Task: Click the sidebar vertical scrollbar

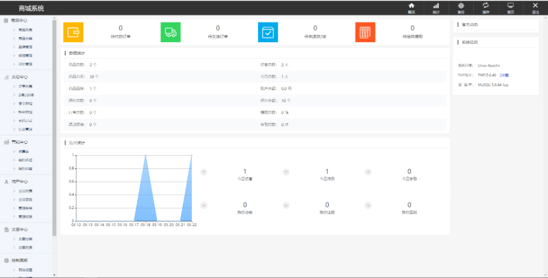Action: click(54, 122)
